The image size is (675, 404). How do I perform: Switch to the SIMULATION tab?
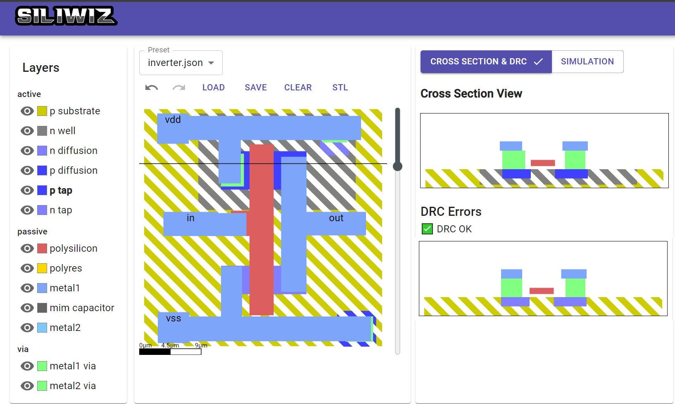[587, 61]
